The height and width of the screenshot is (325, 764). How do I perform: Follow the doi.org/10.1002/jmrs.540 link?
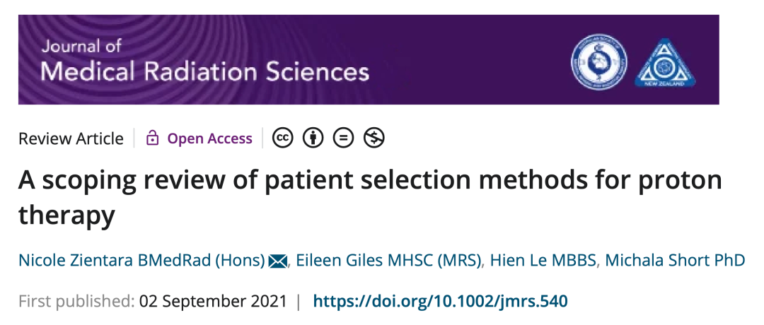(x=440, y=301)
